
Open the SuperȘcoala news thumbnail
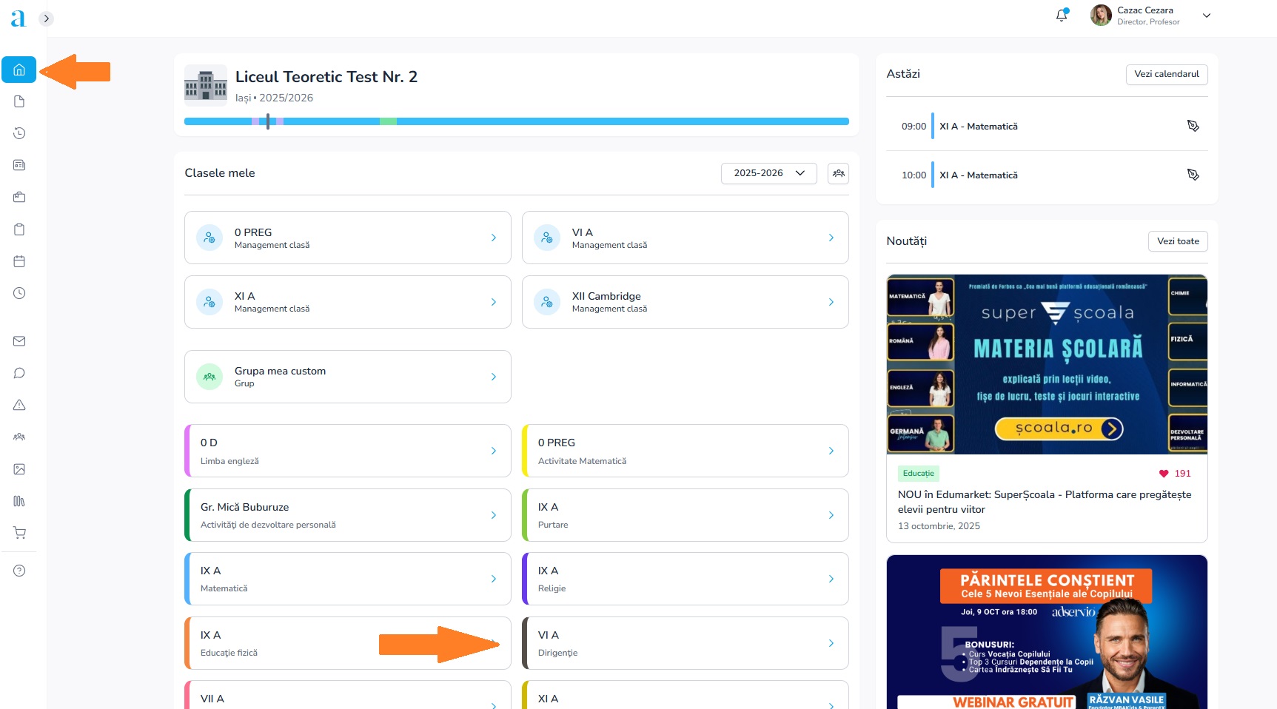click(x=1046, y=364)
